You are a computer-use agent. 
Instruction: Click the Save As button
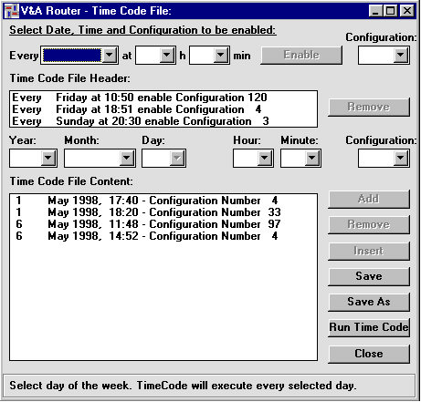(369, 302)
